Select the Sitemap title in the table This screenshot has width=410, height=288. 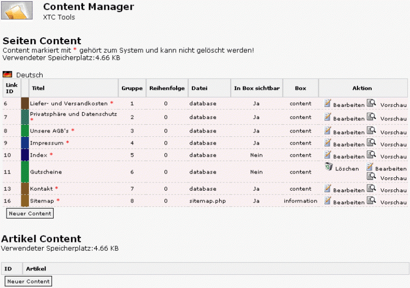click(x=42, y=201)
